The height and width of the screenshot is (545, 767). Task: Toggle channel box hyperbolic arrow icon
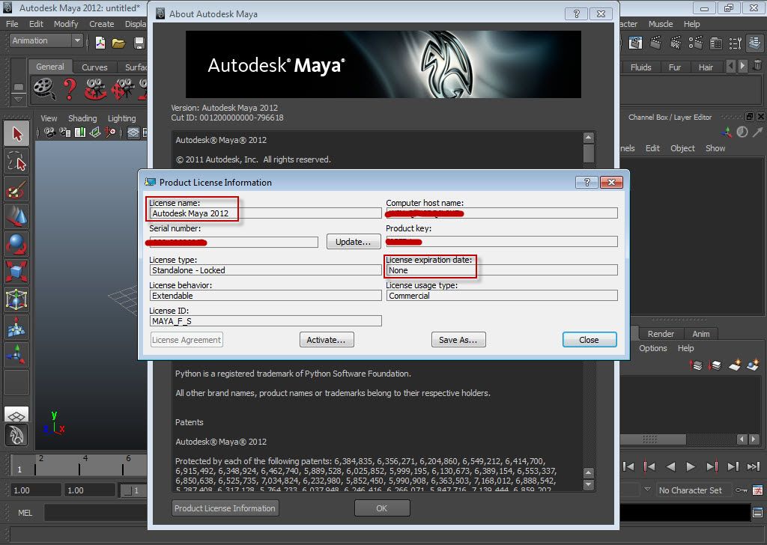[758, 132]
